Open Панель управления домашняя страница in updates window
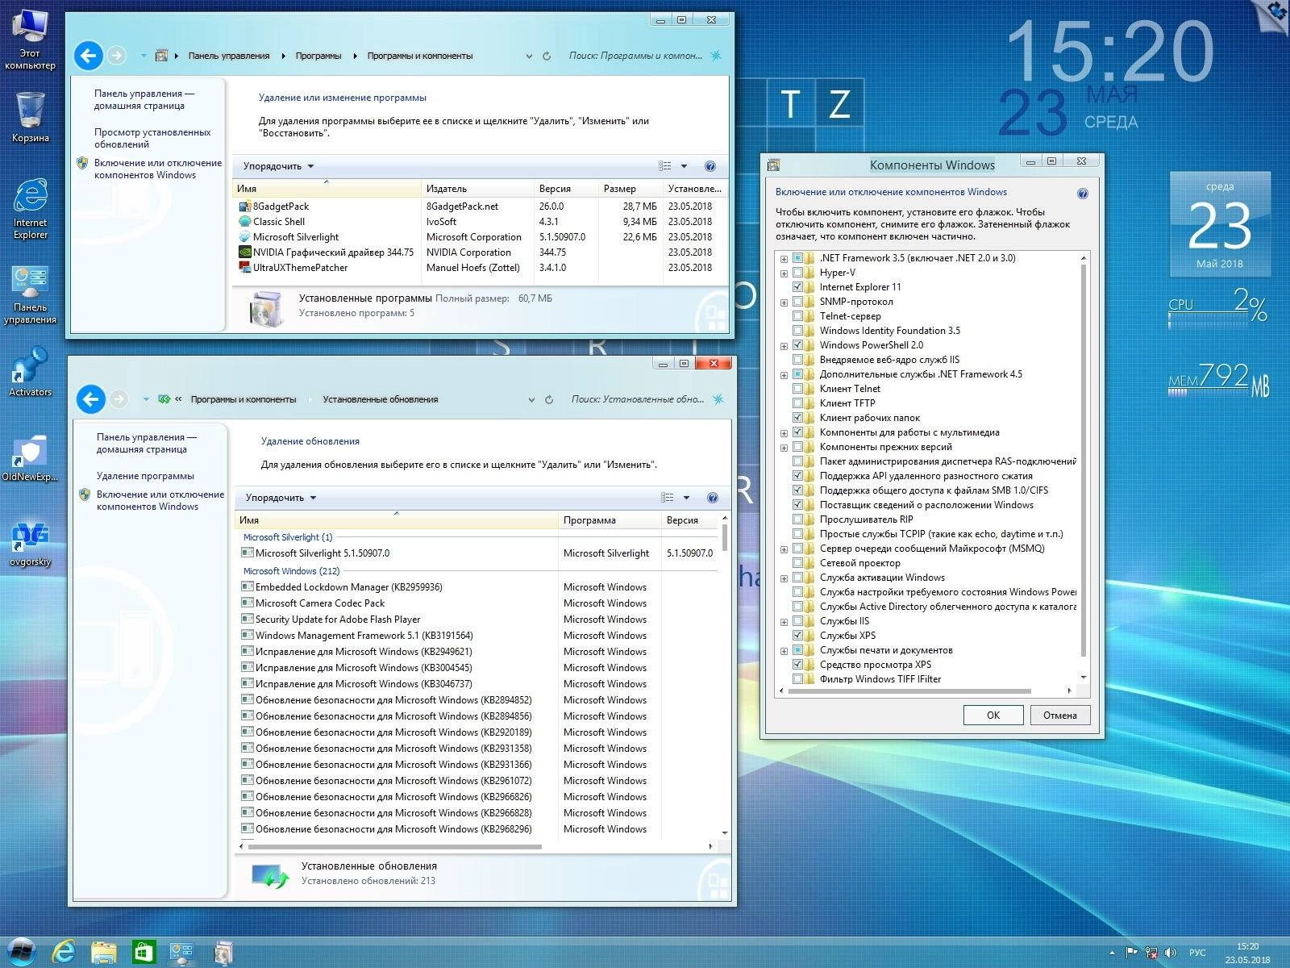This screenshot has width=1290, height=968. pyautogui.click(x=147, y=443)
